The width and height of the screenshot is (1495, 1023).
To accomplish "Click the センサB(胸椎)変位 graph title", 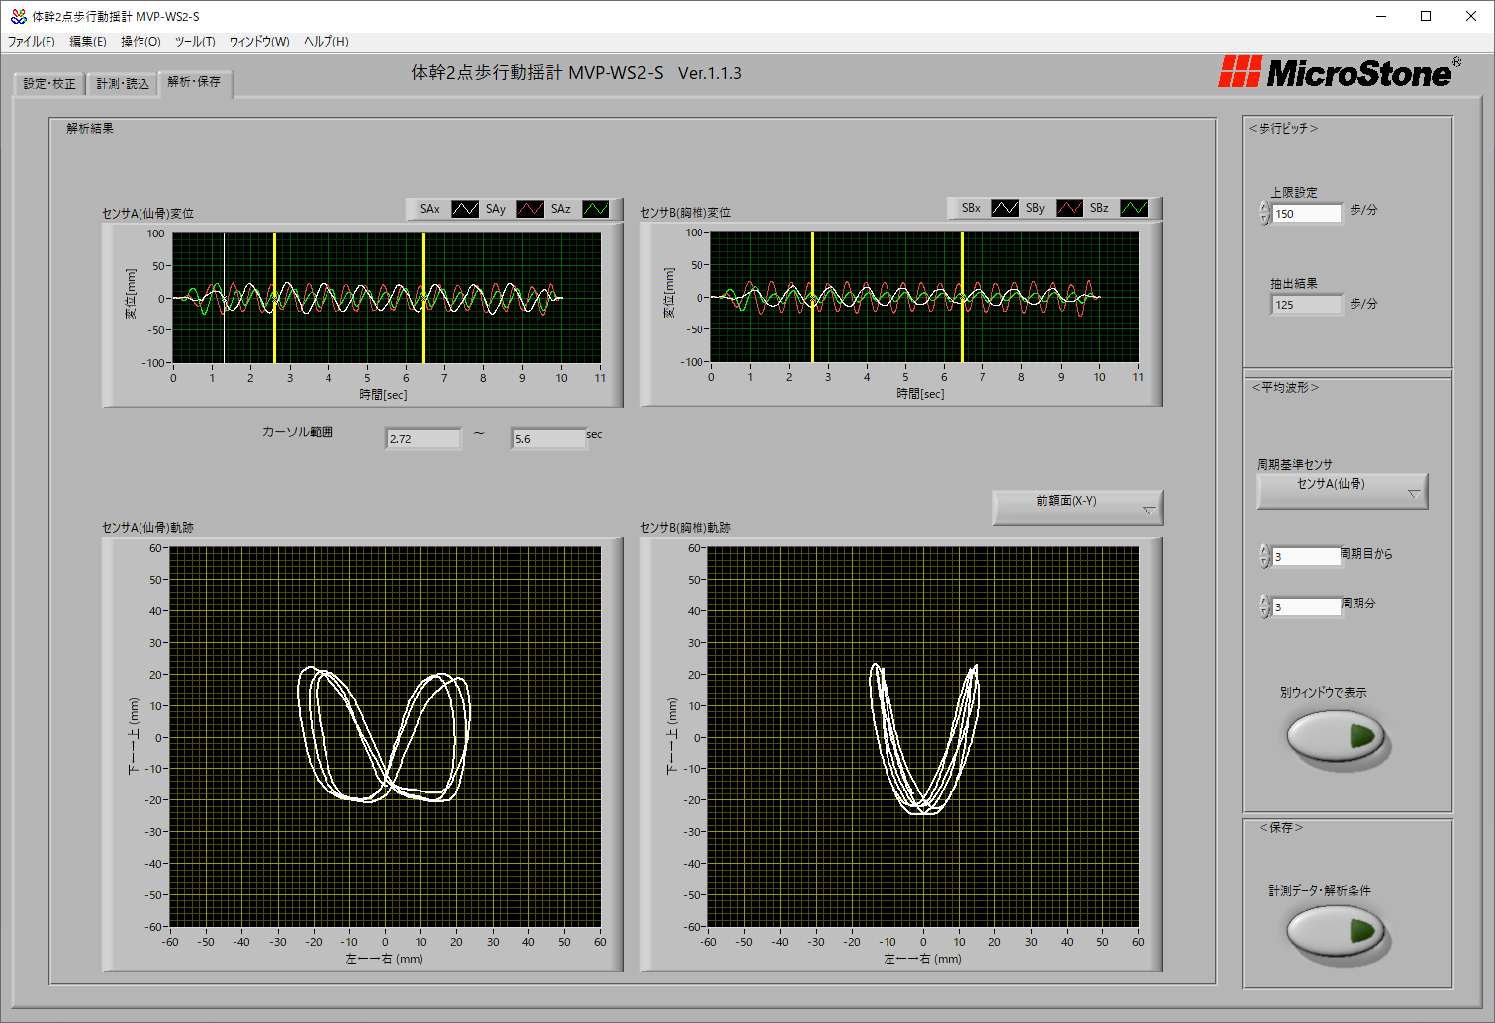I will click(x=686, y=213).
